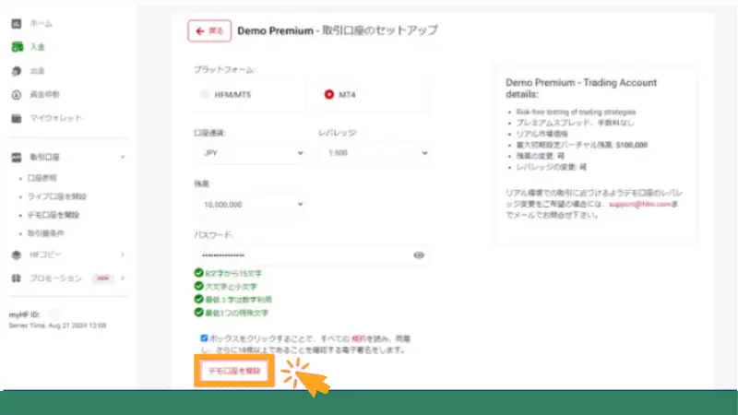Click the HF Copy sidebar icon
The width and height of the screenshot is (738, 415).
(17, 255)
